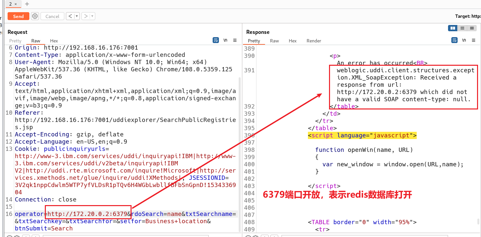Open the previous-request history dropdown arrow
The width and height of the screenshot is (481, 237).
pos(77,16)
